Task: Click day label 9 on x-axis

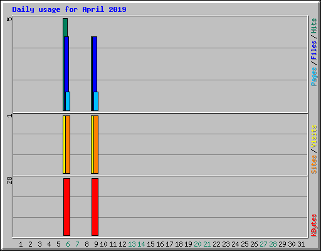Action: coord(96,244)
